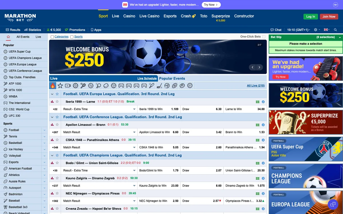The width and height of the screenshot is (343, 214).
Task: Open the Promotions link
Action: pos(75,30)
